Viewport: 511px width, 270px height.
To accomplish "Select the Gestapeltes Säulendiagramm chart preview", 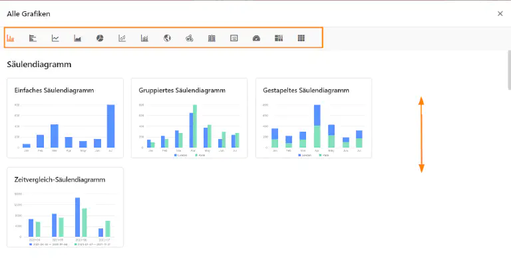I will click(313, 118).
